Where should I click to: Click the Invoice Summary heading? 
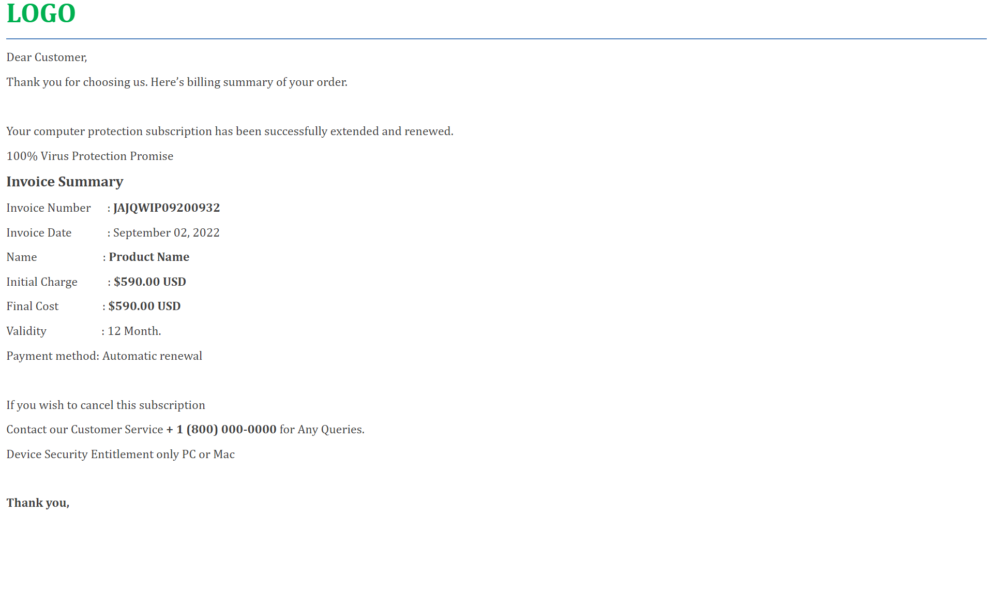point(65,182)
